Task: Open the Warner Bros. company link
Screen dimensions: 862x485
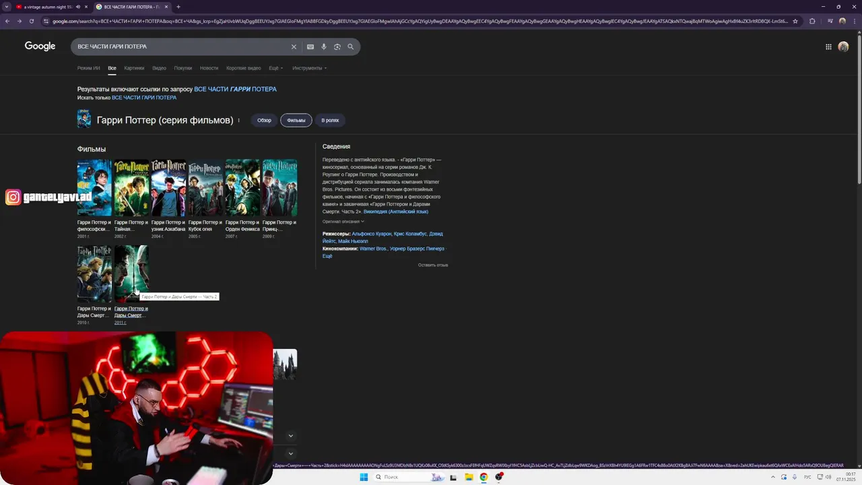Action: [373, 249]
